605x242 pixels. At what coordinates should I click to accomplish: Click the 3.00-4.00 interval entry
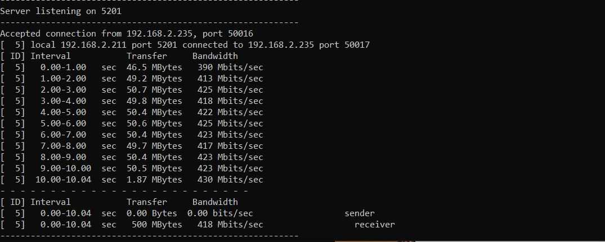coord(63,101)
